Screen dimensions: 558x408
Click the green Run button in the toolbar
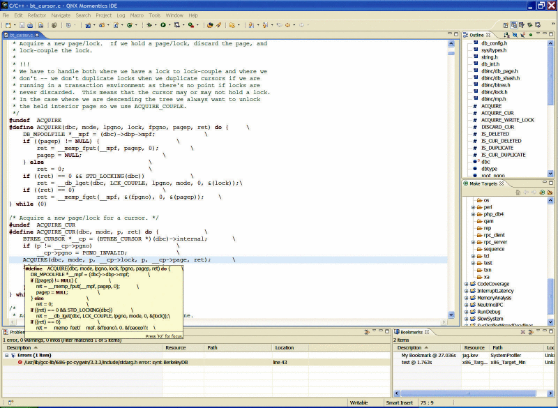tap(163, 25)
